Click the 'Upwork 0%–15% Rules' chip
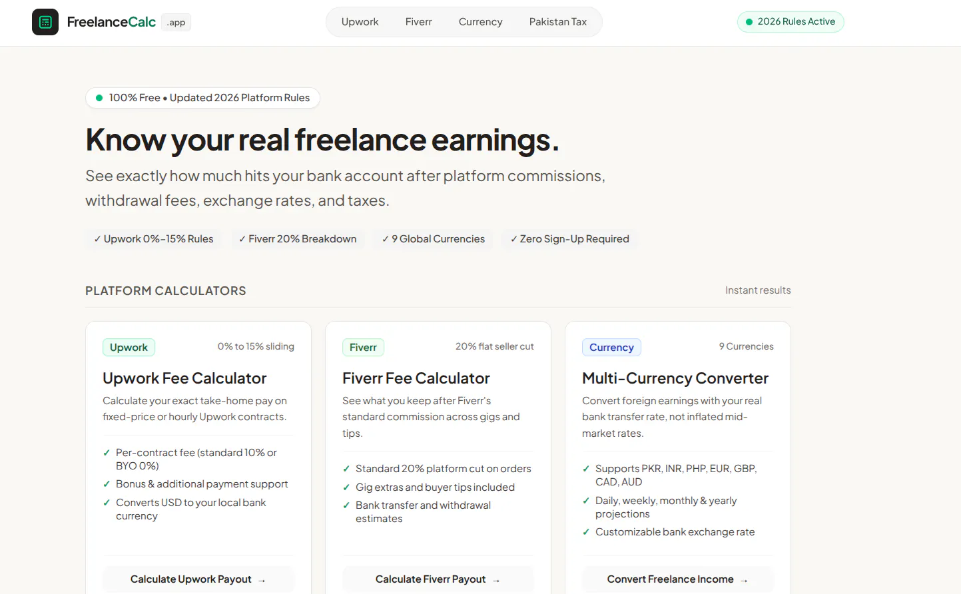Image resolution: width=961 pixels, height=594 pixels. tap(153, 239)
